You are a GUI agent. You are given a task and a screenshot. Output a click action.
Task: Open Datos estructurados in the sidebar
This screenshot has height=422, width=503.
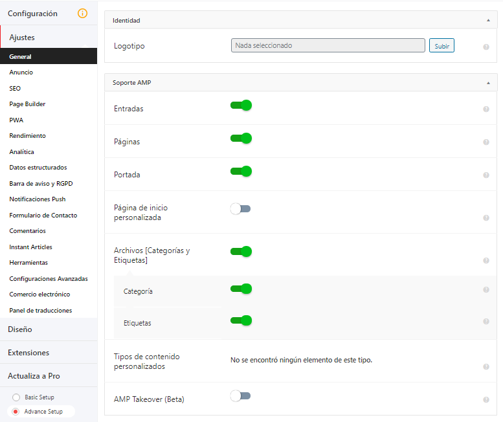pos(38,168)
